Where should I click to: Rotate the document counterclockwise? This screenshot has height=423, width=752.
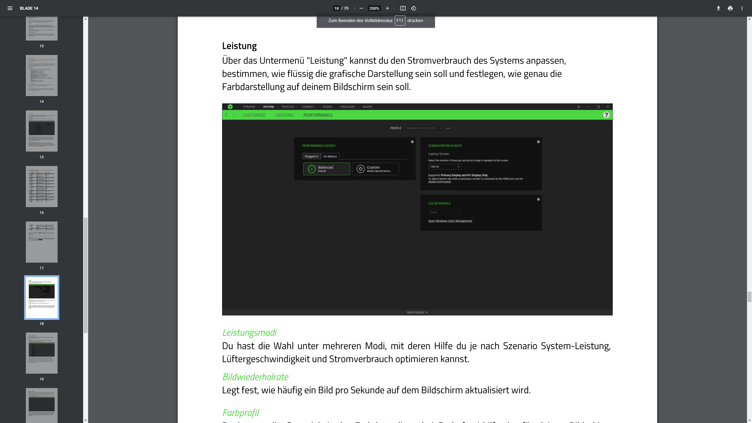pyautogui.click(x=414, y=8)
